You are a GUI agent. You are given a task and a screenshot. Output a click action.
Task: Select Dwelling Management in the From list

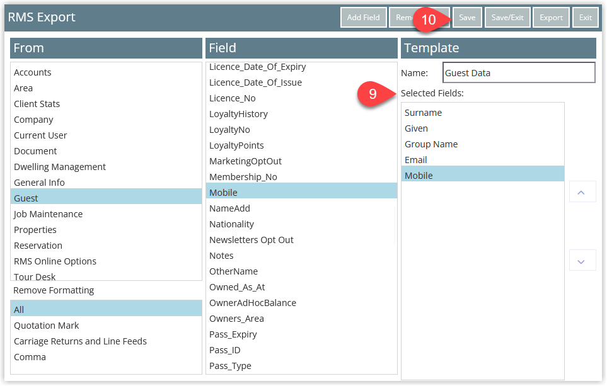tap(106, 167)
